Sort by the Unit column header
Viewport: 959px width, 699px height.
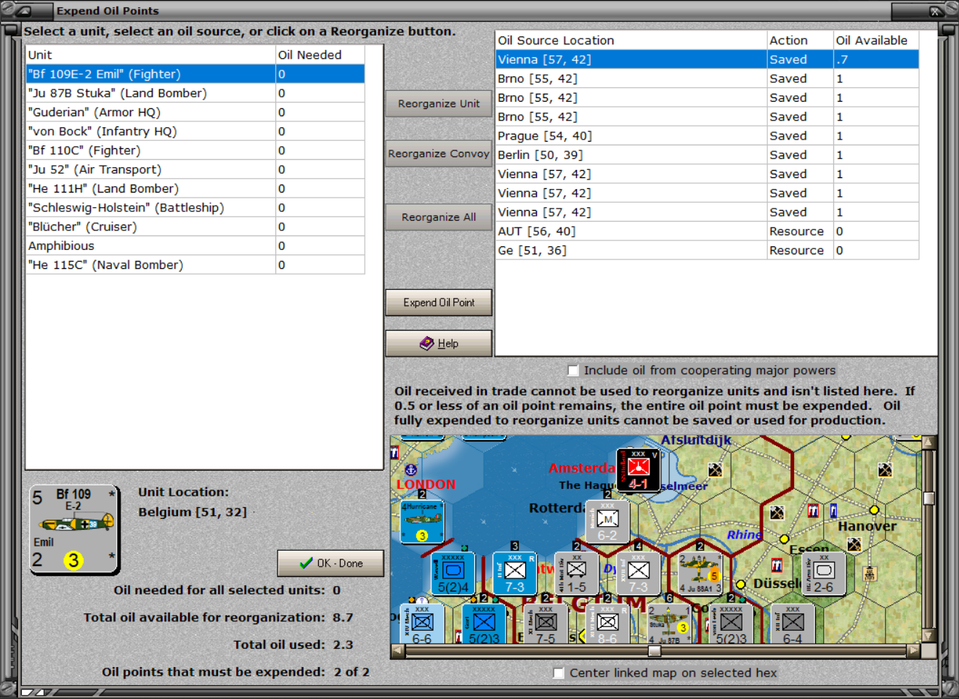[x=150, y=54]
